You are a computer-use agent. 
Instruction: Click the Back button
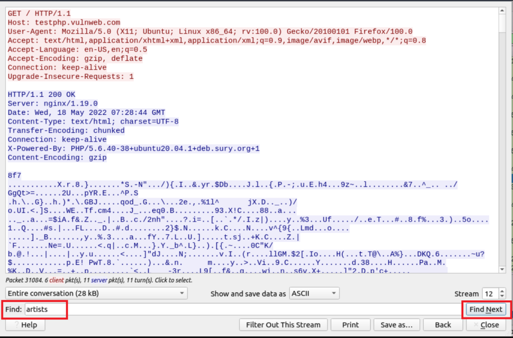point(443,325)
